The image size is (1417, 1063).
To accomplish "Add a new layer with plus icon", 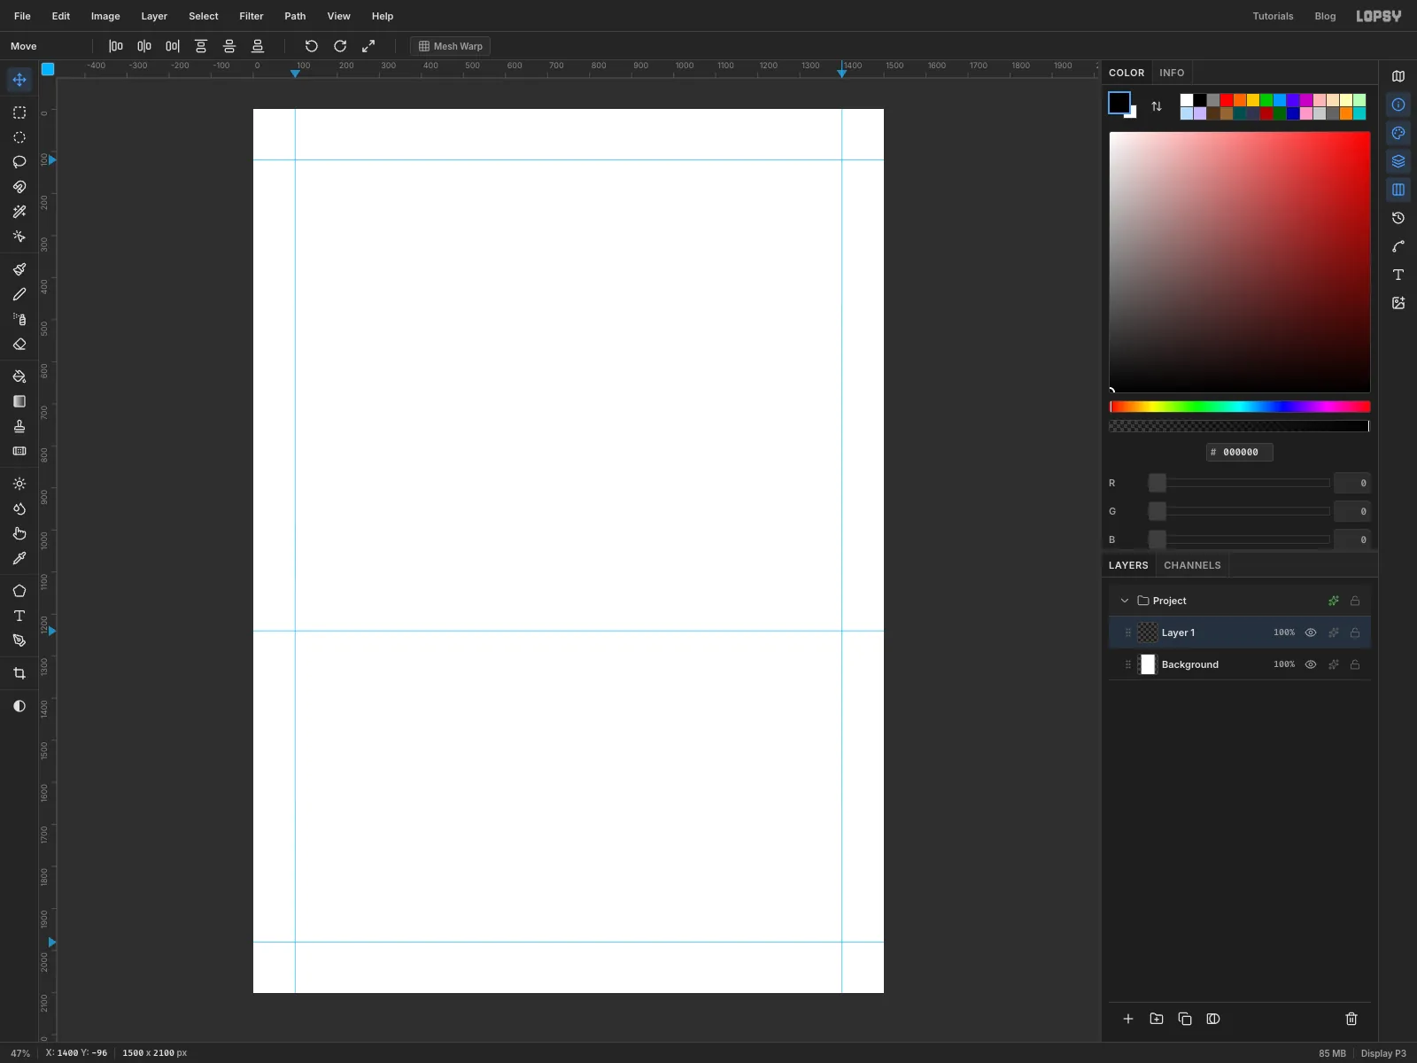I will click(1128, 1019).
